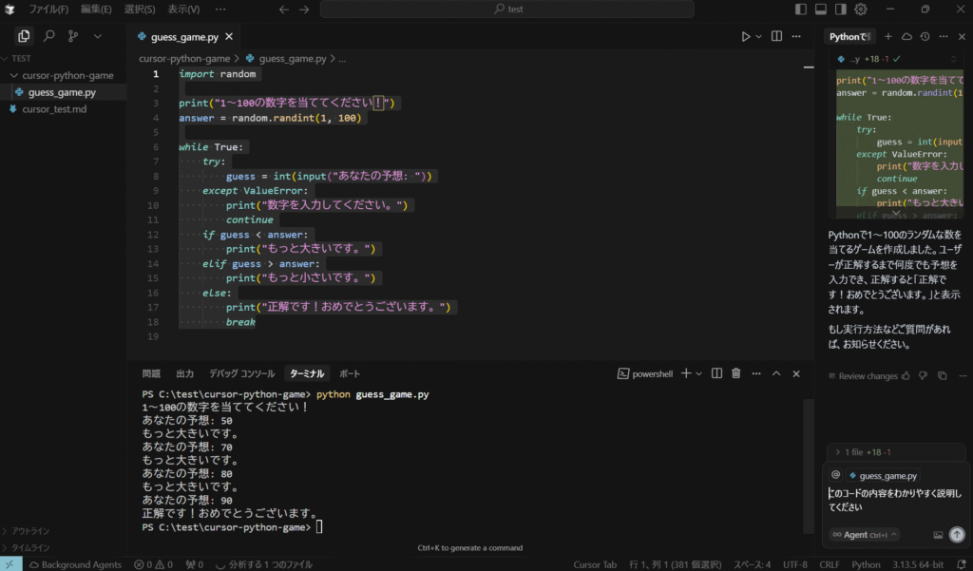Open chat history clock icon
The image size is (973, 571).
pos(925,37)
